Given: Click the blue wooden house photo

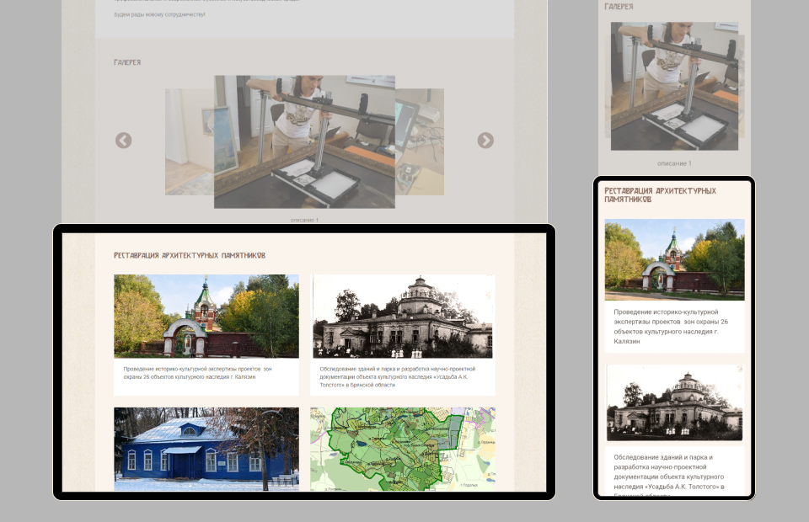Looking at the screenshot, I should click(206, 448).
